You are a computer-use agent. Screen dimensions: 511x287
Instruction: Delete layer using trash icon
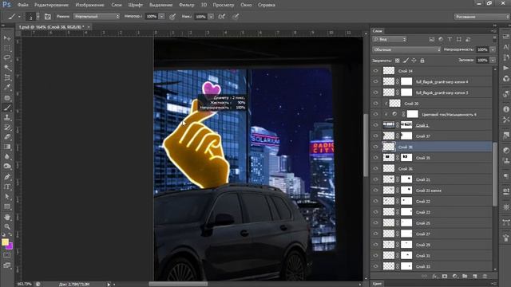click(x=485, y=277)
